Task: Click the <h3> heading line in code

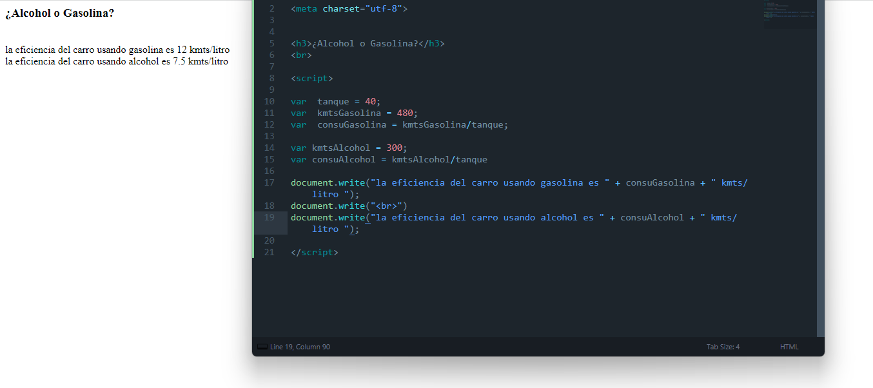Action: coord(368,43)
